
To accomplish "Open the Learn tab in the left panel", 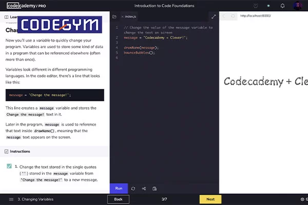I will 10,17.
